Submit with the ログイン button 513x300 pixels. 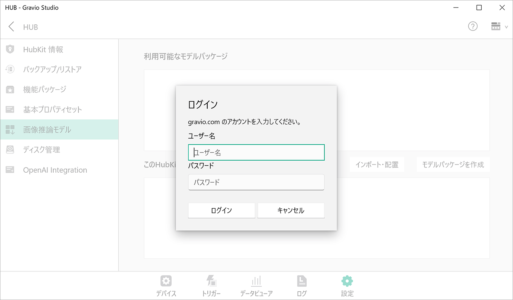coord(221,210)
